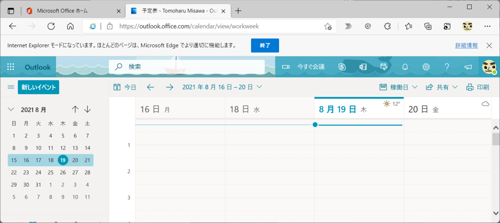500x223 pixels.
Task: Open browser extensions puzzle icon
Action: (x=387, y=26)
